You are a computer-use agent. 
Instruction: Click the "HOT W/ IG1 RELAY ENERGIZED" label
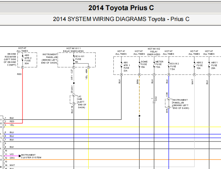(73, 50)
